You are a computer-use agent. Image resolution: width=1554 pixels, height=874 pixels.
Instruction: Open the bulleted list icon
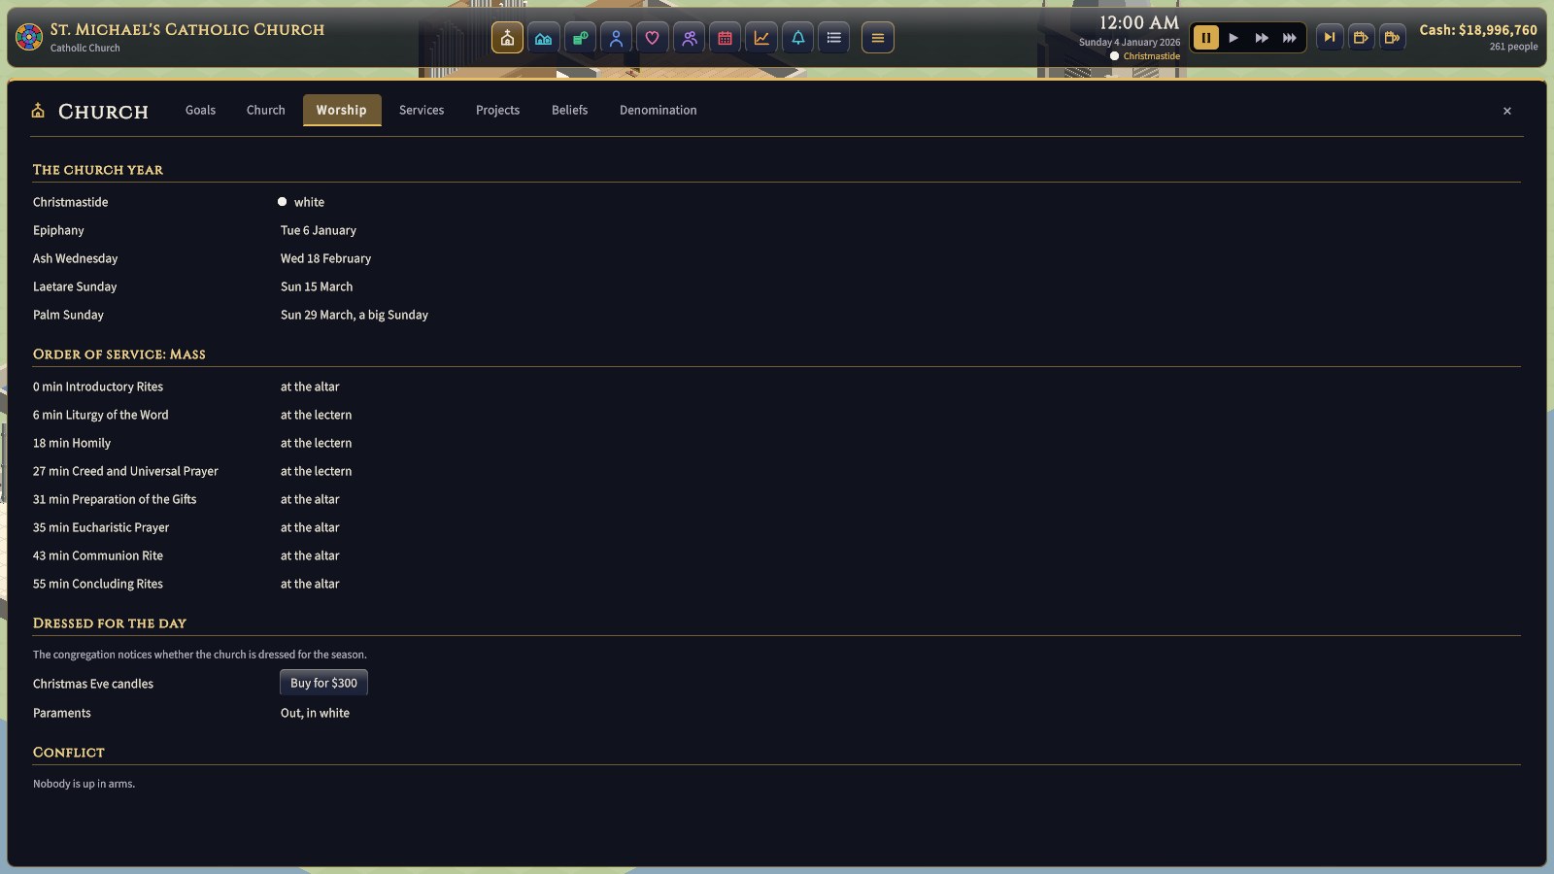point(833,38)
